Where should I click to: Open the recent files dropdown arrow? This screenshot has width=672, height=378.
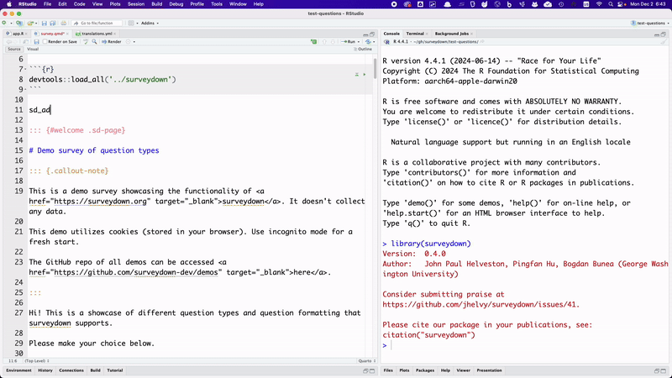tap(36, 24)
